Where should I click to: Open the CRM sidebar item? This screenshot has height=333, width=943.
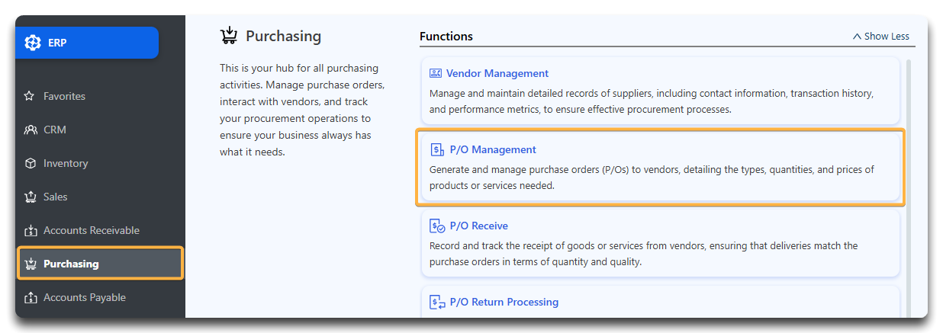point(100,130)
